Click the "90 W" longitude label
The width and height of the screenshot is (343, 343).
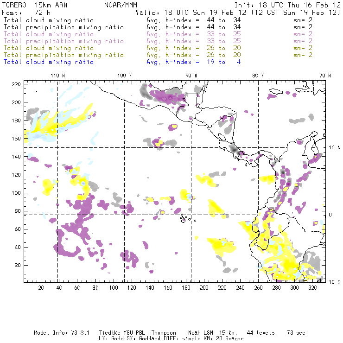[191, 76]
